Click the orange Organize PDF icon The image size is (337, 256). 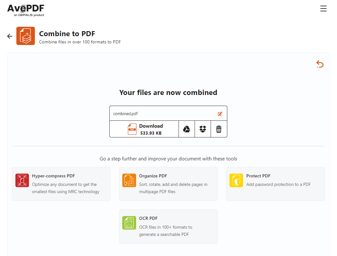pyautogui.click(x=129, y=180)
